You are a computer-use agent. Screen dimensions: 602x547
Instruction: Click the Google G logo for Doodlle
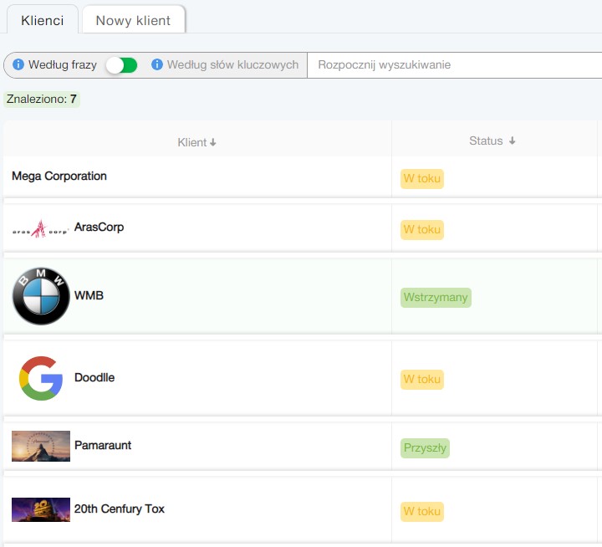(x=41, y=378)
